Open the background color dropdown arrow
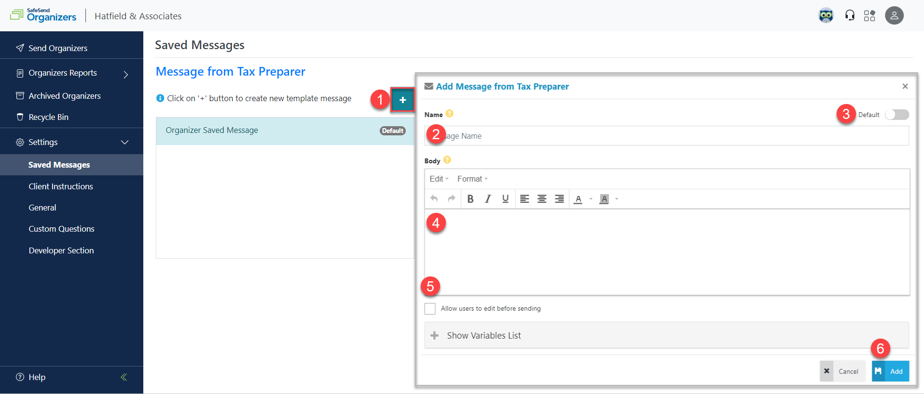The image size is (924, 394). click(617, 199)
